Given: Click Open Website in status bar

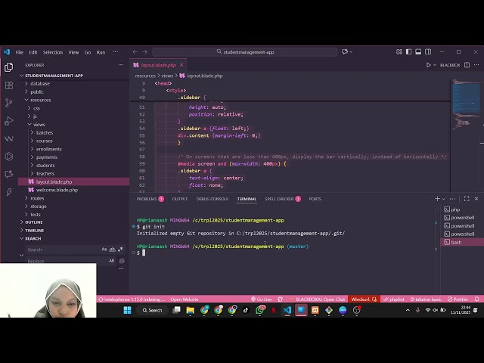Looking at the screenshot, I should 185,299.
